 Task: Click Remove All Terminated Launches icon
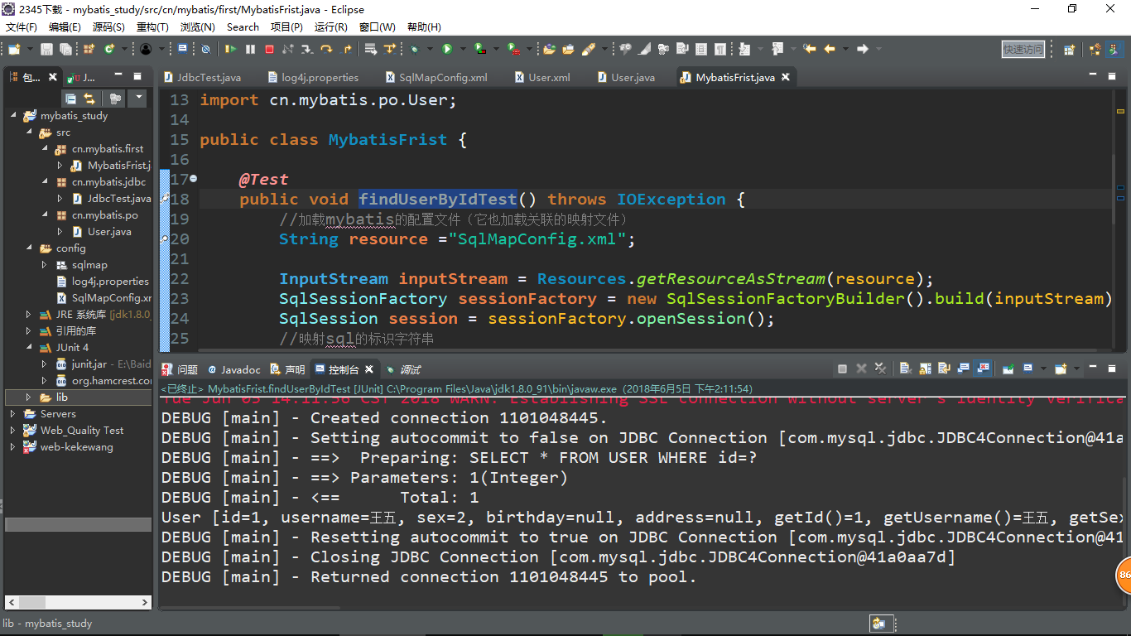880,369
